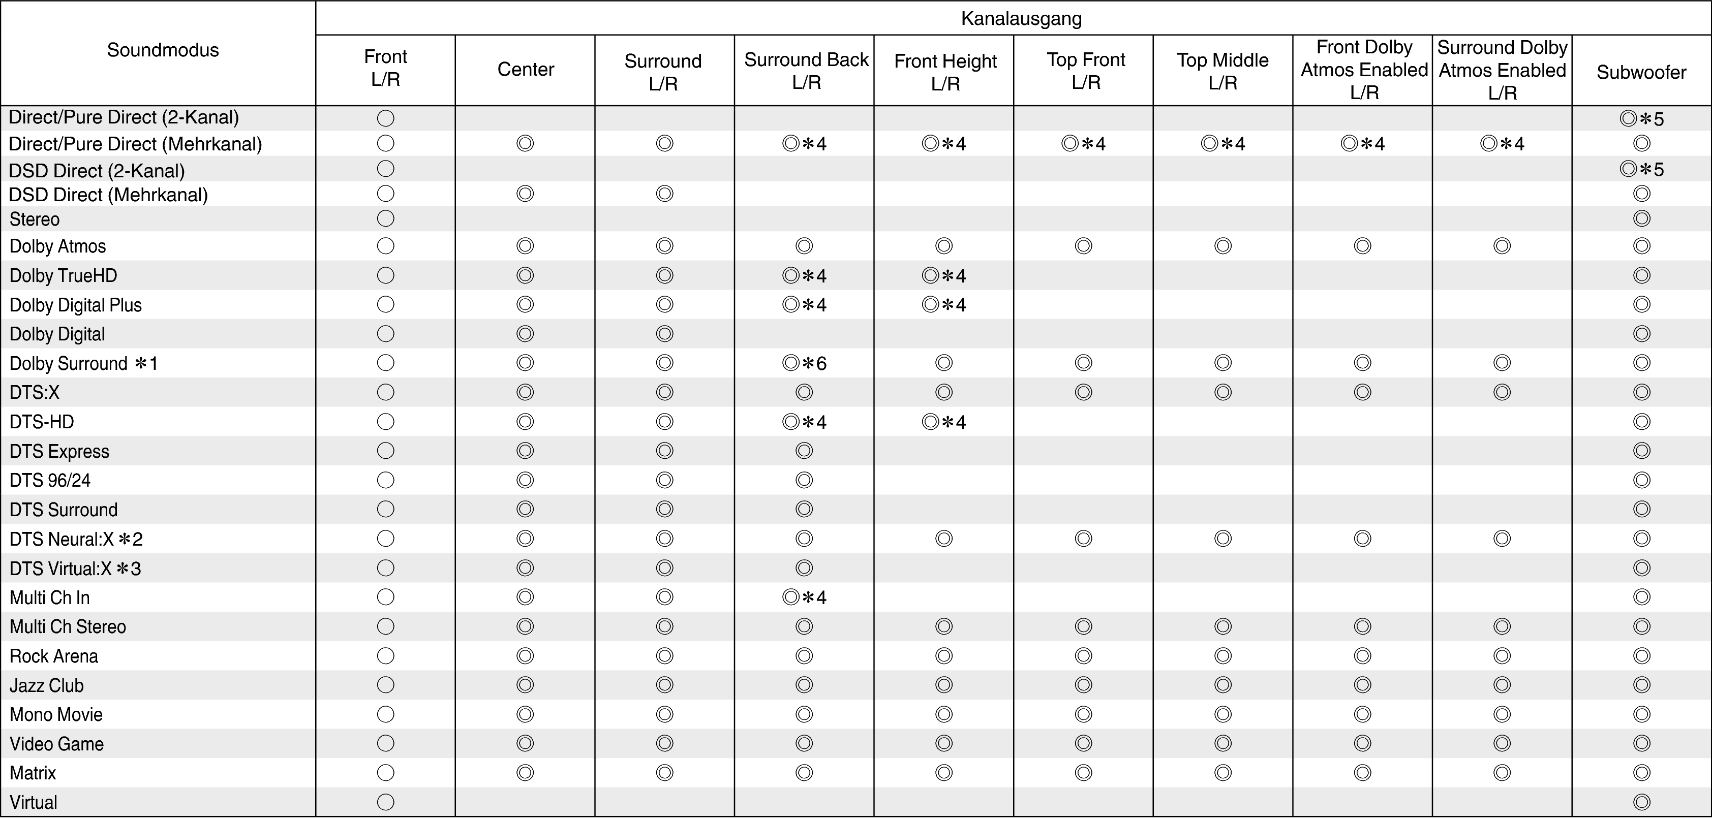This screenshot has width=1712, height=820.
Task: Click the Front Height ◎*4 mark for DTS-HD
Action: click(944, 422)
